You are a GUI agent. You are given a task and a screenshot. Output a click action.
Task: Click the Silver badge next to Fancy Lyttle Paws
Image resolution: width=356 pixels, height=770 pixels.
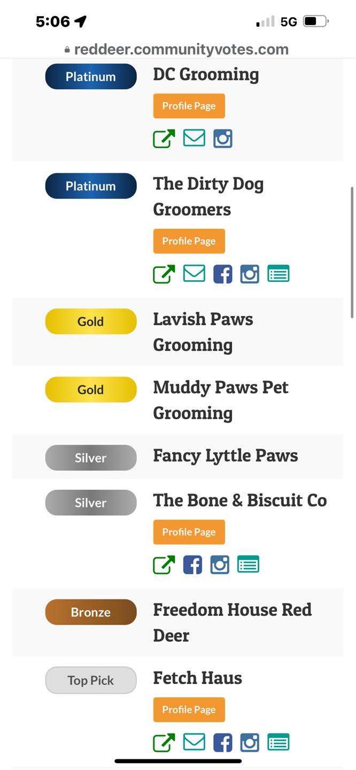tap(90, 458)
